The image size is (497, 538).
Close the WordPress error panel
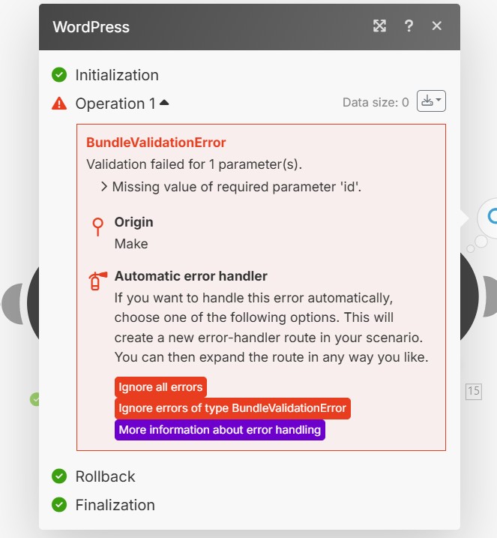click(437, 26)
